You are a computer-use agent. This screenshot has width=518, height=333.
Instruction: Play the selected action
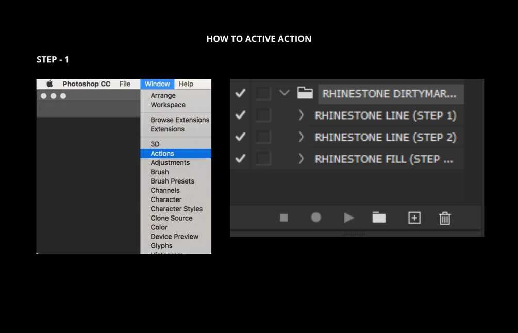point(349,218)
